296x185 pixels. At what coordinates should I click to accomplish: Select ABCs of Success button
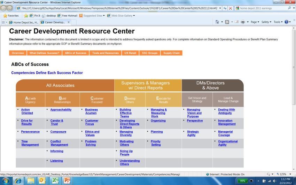[76, 53]
